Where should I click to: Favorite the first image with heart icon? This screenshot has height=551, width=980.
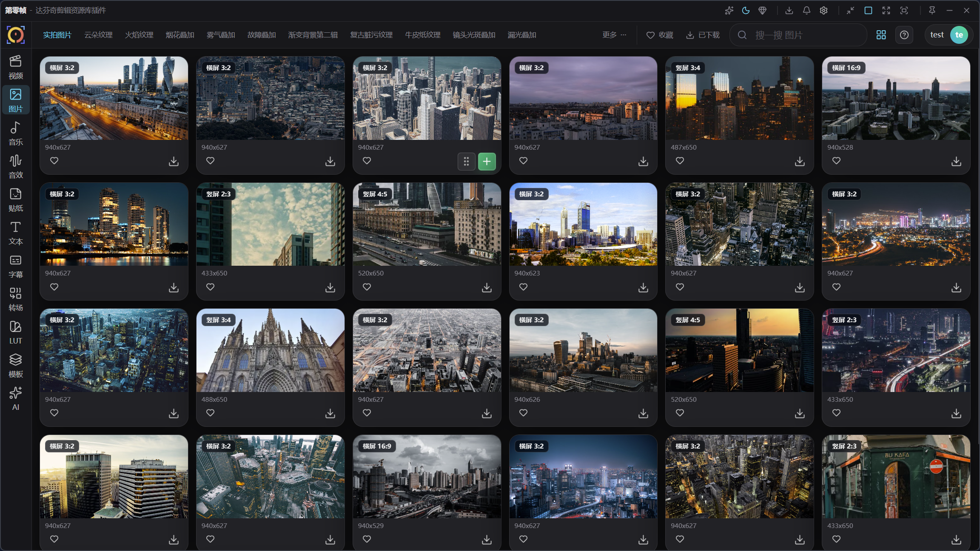click(x=54, y=161)
